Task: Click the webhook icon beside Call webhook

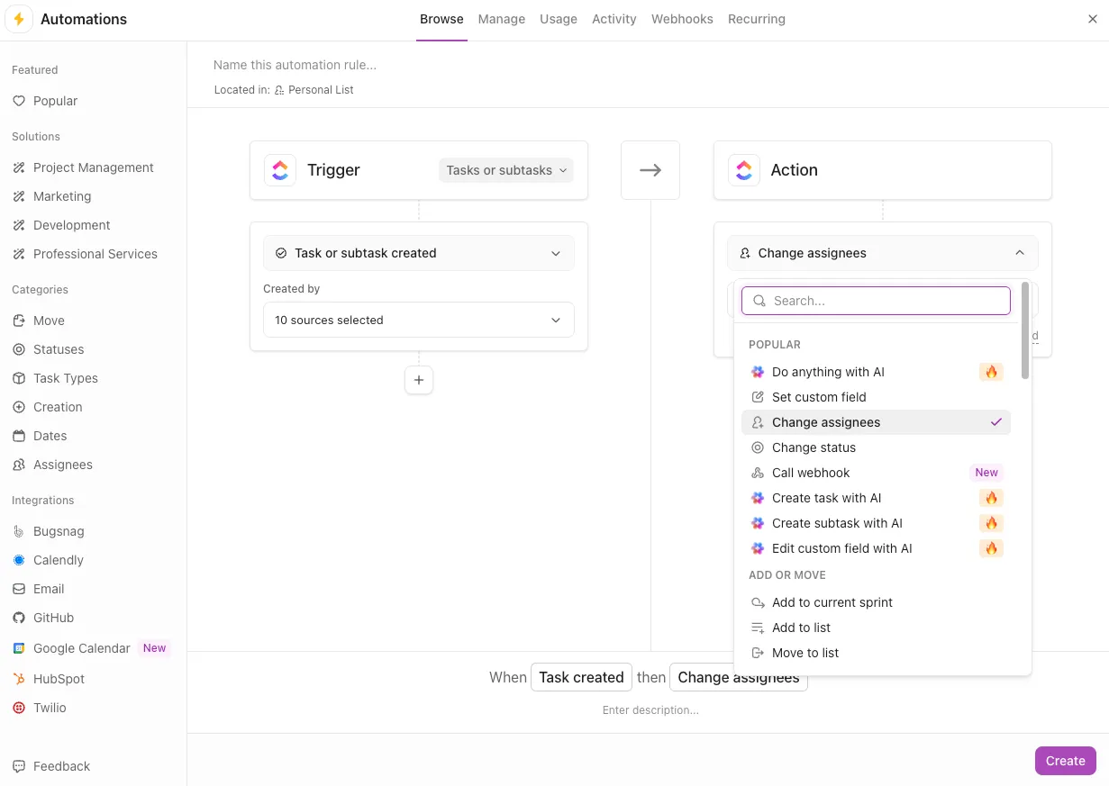Action: [758, 473]
